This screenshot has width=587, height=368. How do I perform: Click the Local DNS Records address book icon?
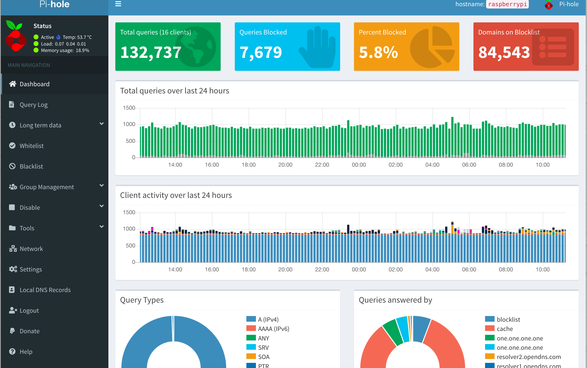point(12,290)
